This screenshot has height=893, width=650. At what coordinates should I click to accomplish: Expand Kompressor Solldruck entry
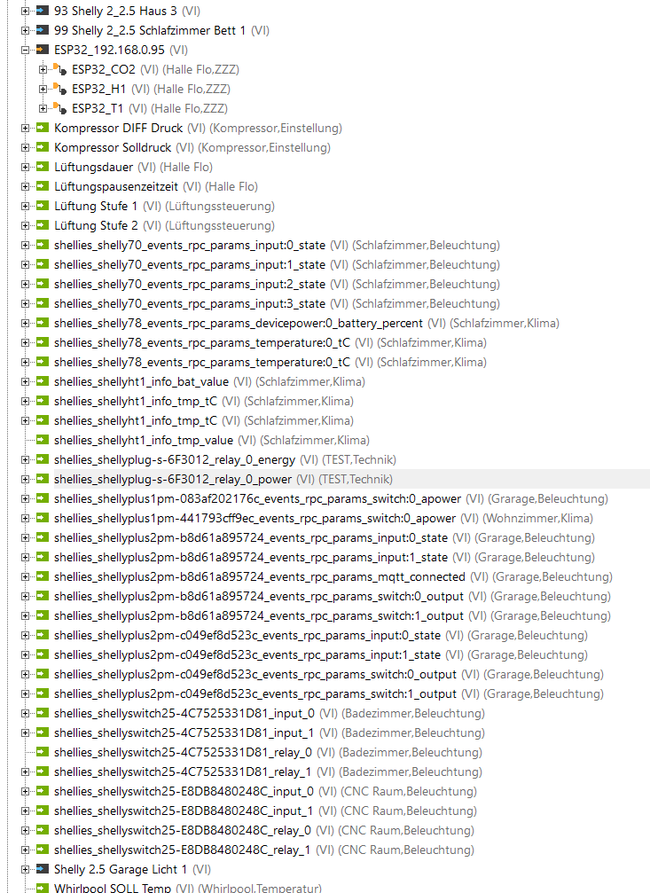point(25,147)
